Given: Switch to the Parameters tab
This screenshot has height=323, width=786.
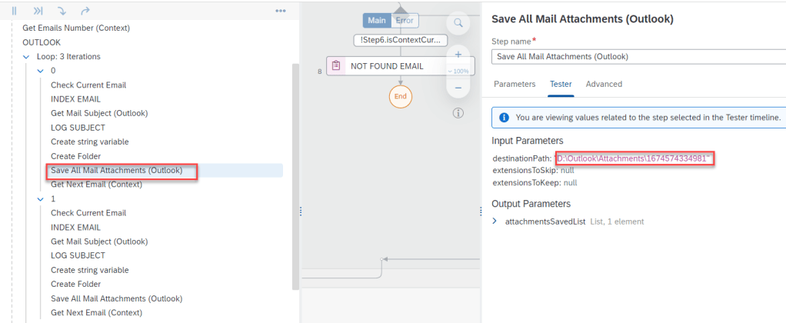Looking at the screenshot, I should 515,84.
